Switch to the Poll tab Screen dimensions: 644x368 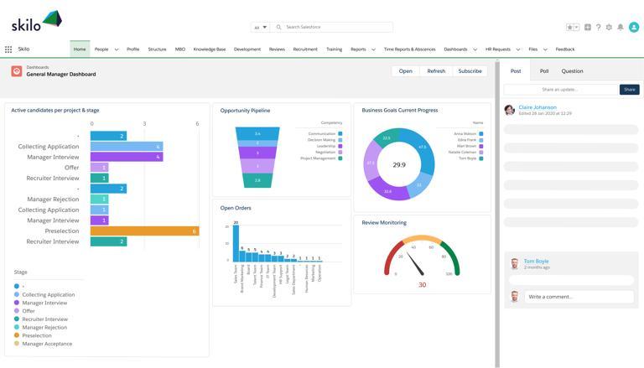(544, 71)
